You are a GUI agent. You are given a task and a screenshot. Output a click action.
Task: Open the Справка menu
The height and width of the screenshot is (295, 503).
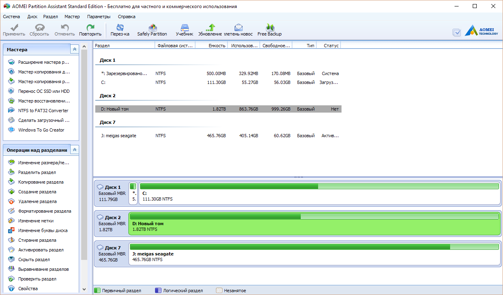[126, 17]
